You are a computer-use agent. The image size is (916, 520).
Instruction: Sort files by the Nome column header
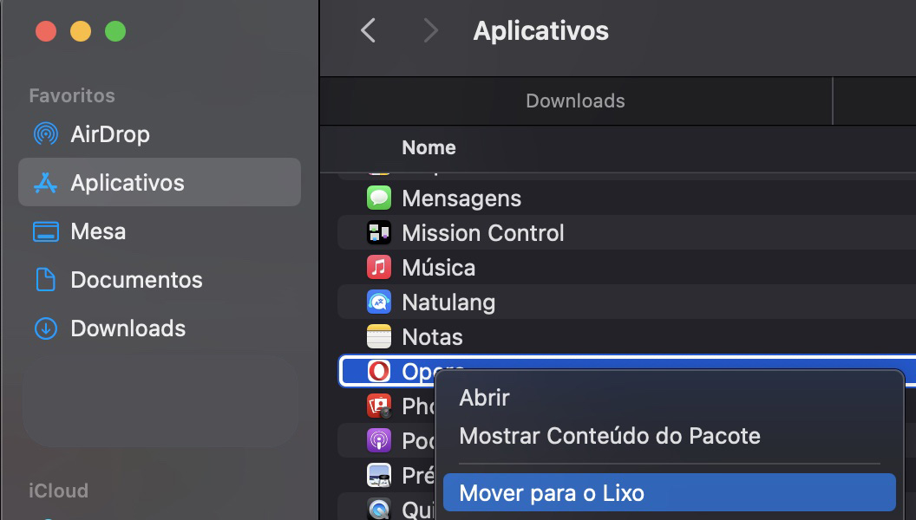click(429, 147)
